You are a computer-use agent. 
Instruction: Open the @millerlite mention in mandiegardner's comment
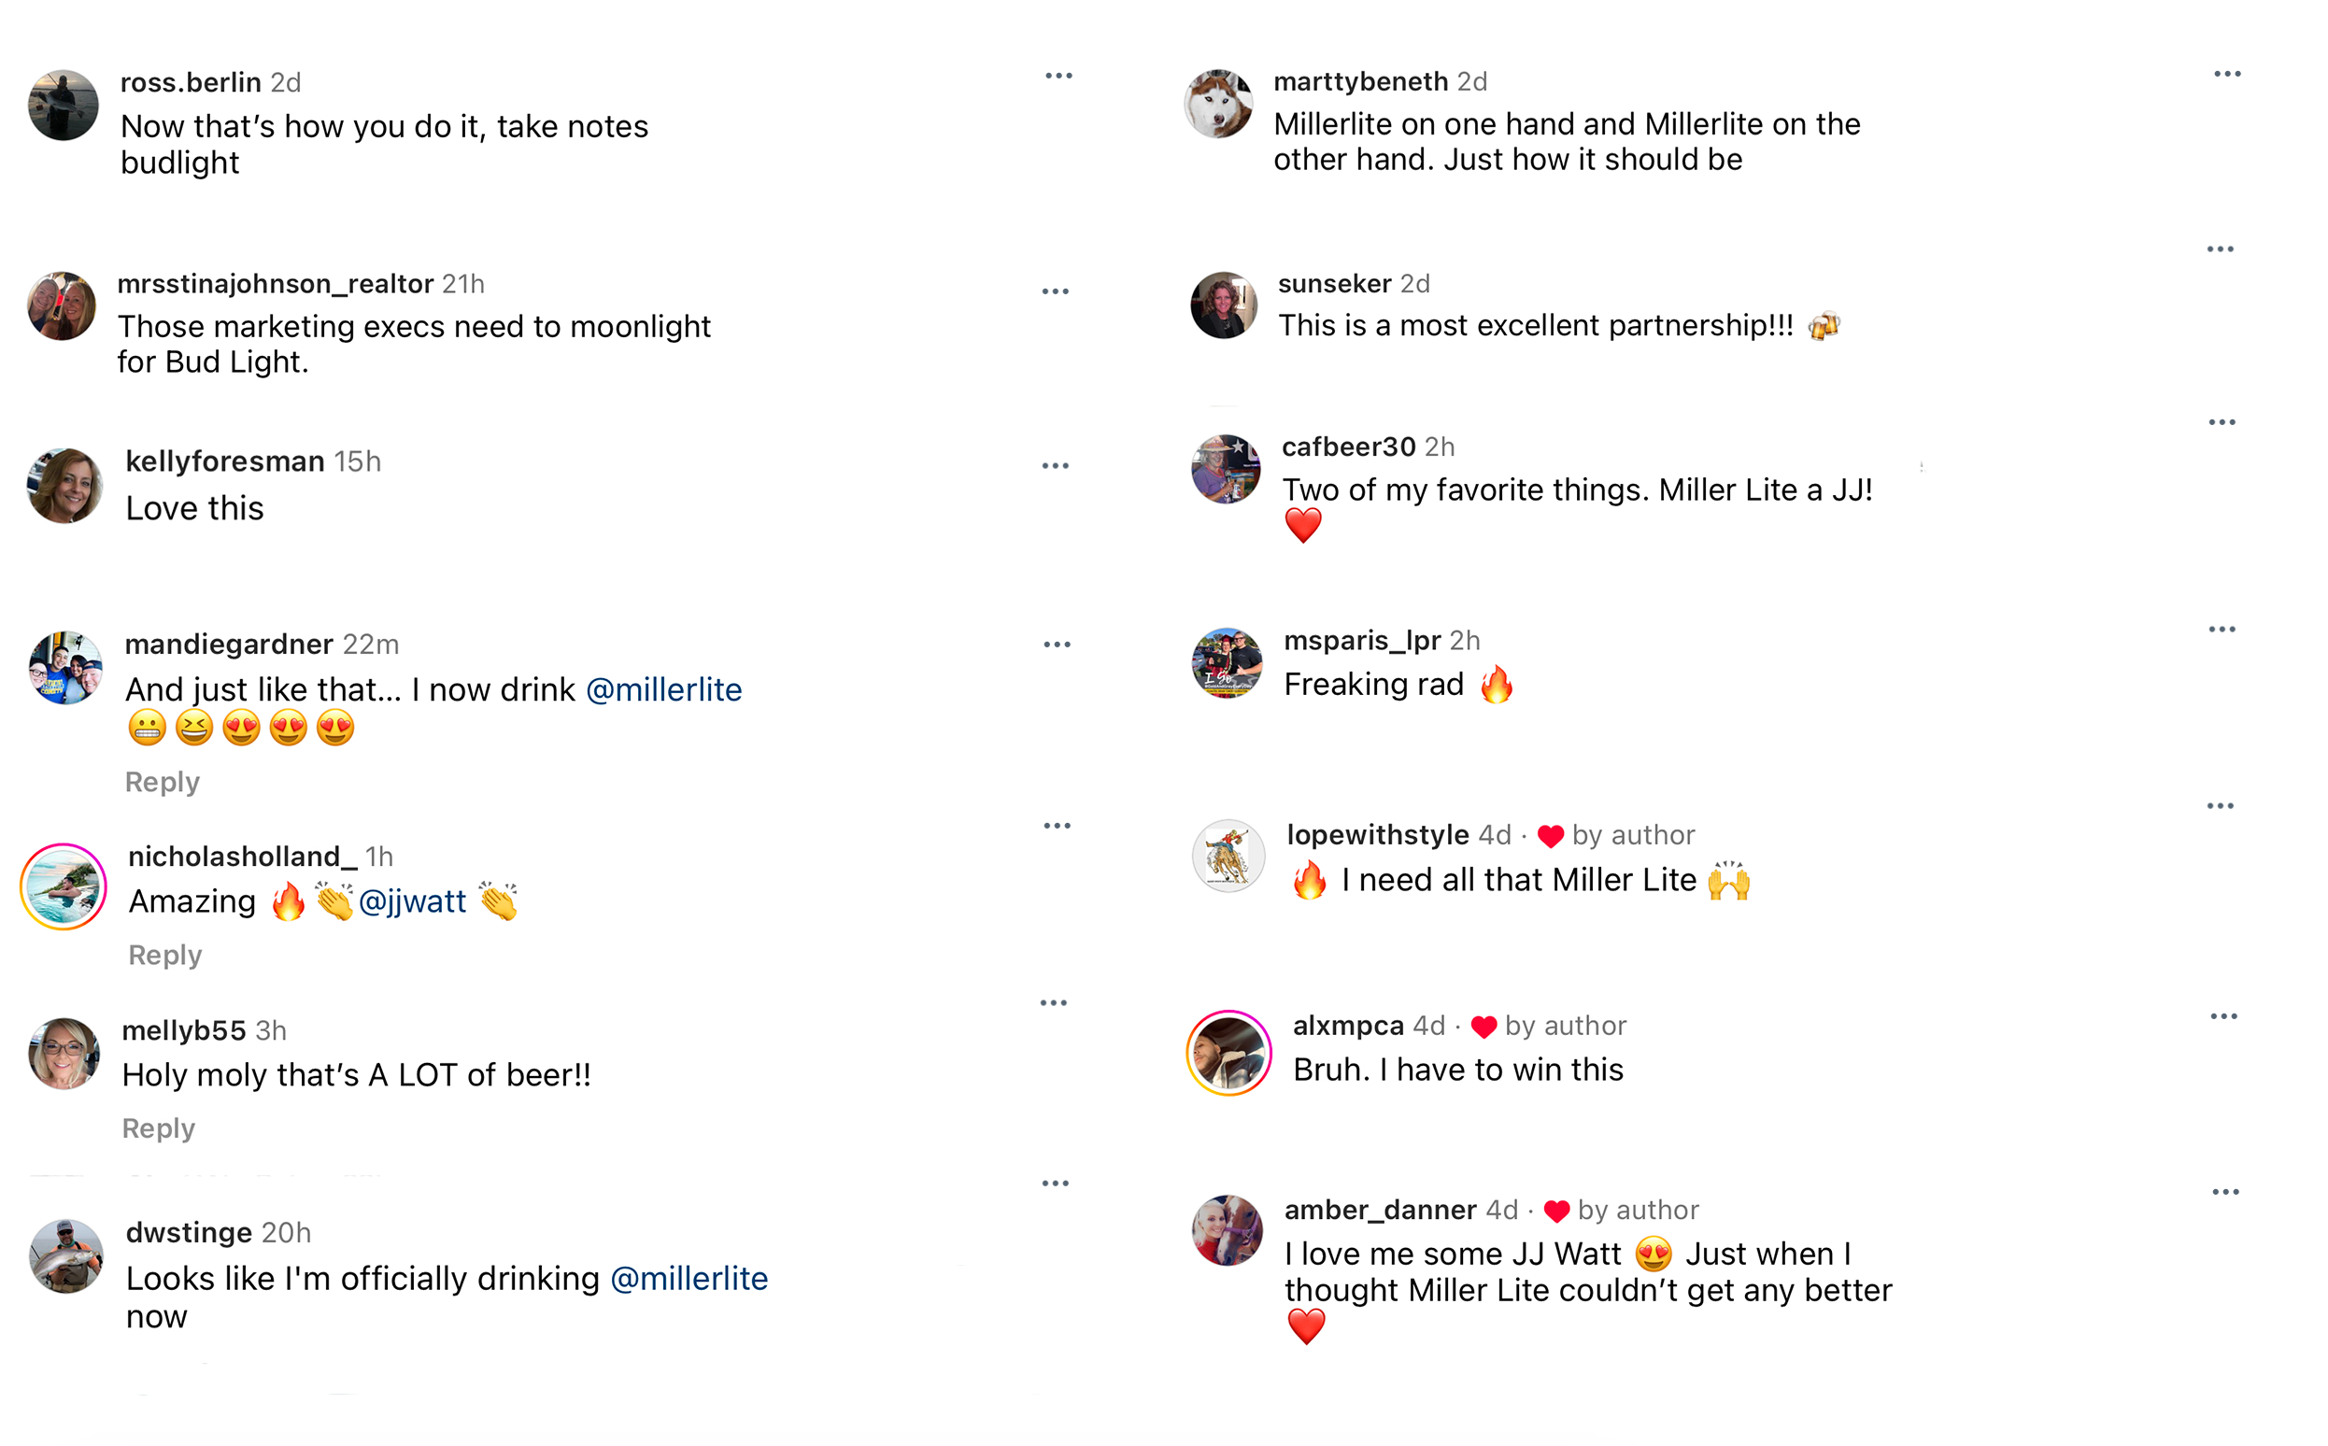[663, 689]
